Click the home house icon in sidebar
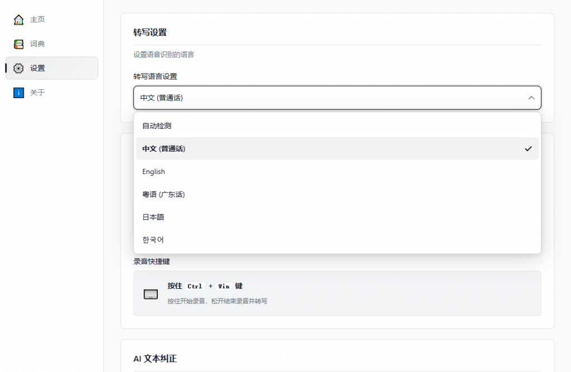The height and width of the screenshot is (372, 571). coord(19,20)
